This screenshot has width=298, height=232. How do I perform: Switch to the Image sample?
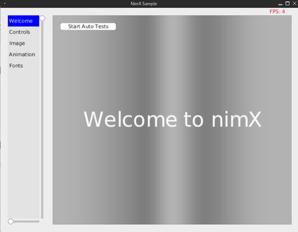point(23,43)
